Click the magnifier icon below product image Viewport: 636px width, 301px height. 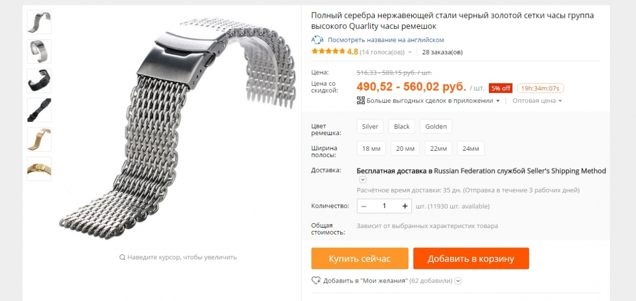(x=122, y=257)
